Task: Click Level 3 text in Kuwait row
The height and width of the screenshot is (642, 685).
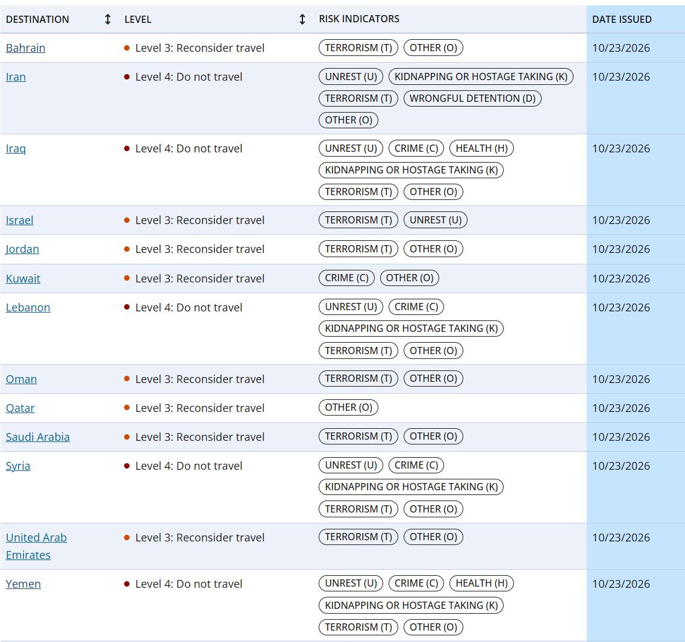Action: click(200, 278)
